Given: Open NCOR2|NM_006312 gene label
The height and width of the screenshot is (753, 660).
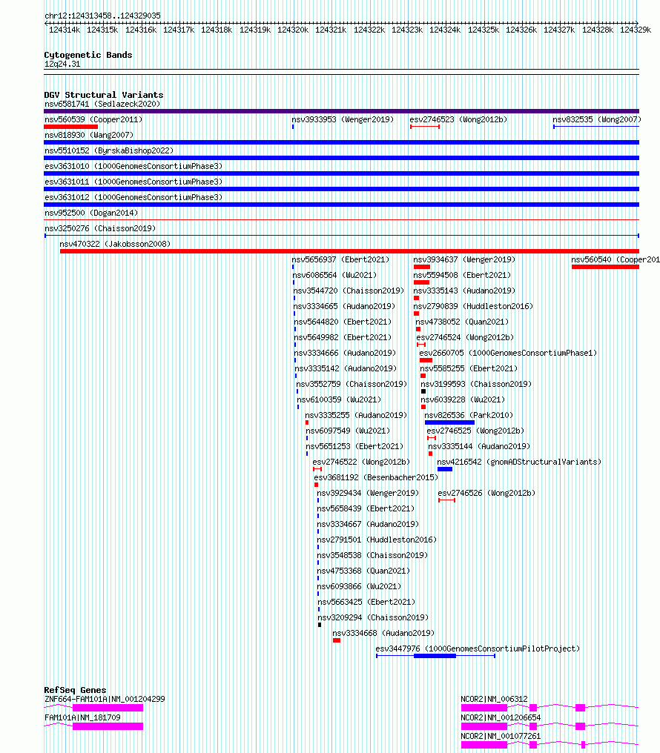Looking at the screenshot, I should click(495, 699).
